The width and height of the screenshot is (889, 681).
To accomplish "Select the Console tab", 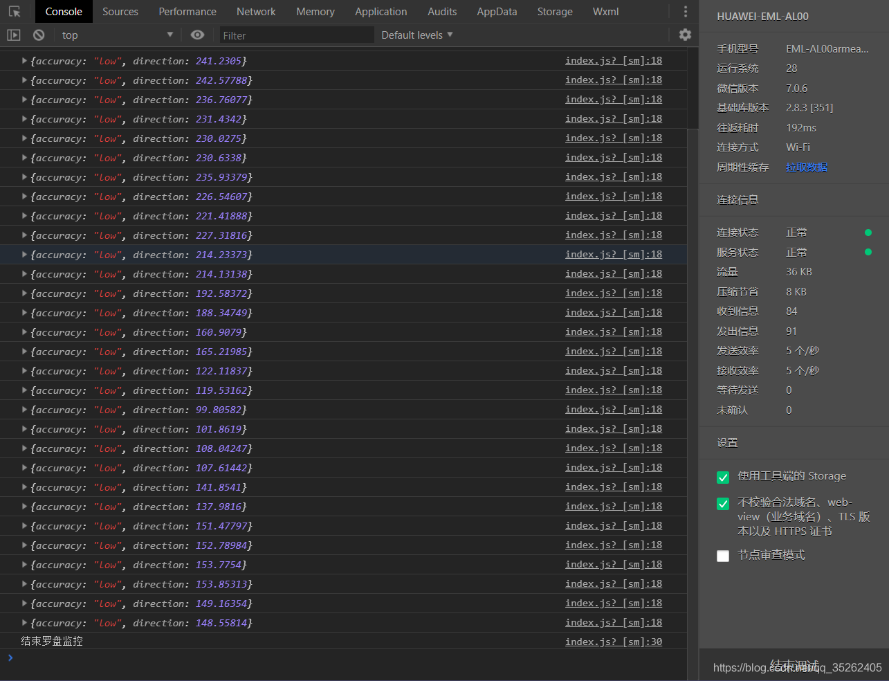I will pyautogui.click(x=64, y=12).
